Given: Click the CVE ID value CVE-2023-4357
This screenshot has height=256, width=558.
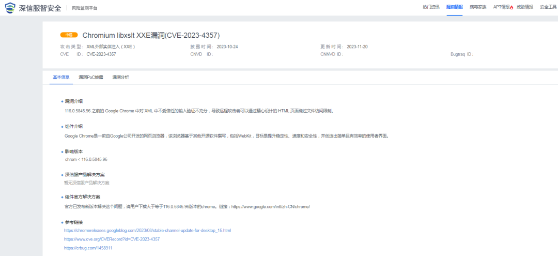Looking at the screenshot, I should pyautogui.click(x=101, y=54).
